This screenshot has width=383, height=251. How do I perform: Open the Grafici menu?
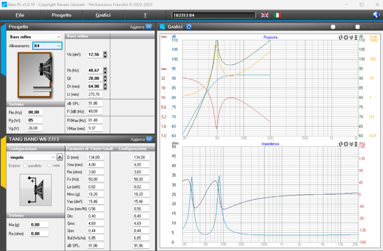point(103,15)
